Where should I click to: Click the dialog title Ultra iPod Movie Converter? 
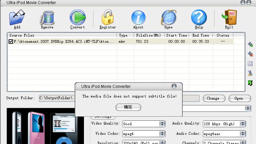[x=106, y=87]
